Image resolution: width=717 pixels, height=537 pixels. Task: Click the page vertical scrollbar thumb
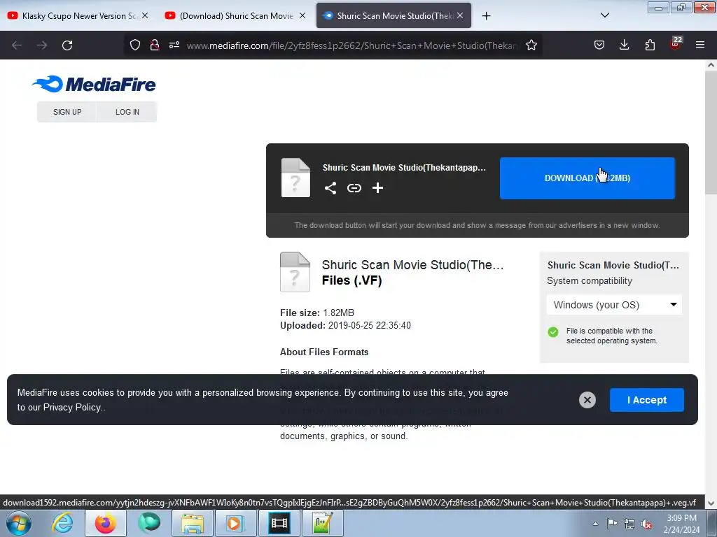pos(711,132)
